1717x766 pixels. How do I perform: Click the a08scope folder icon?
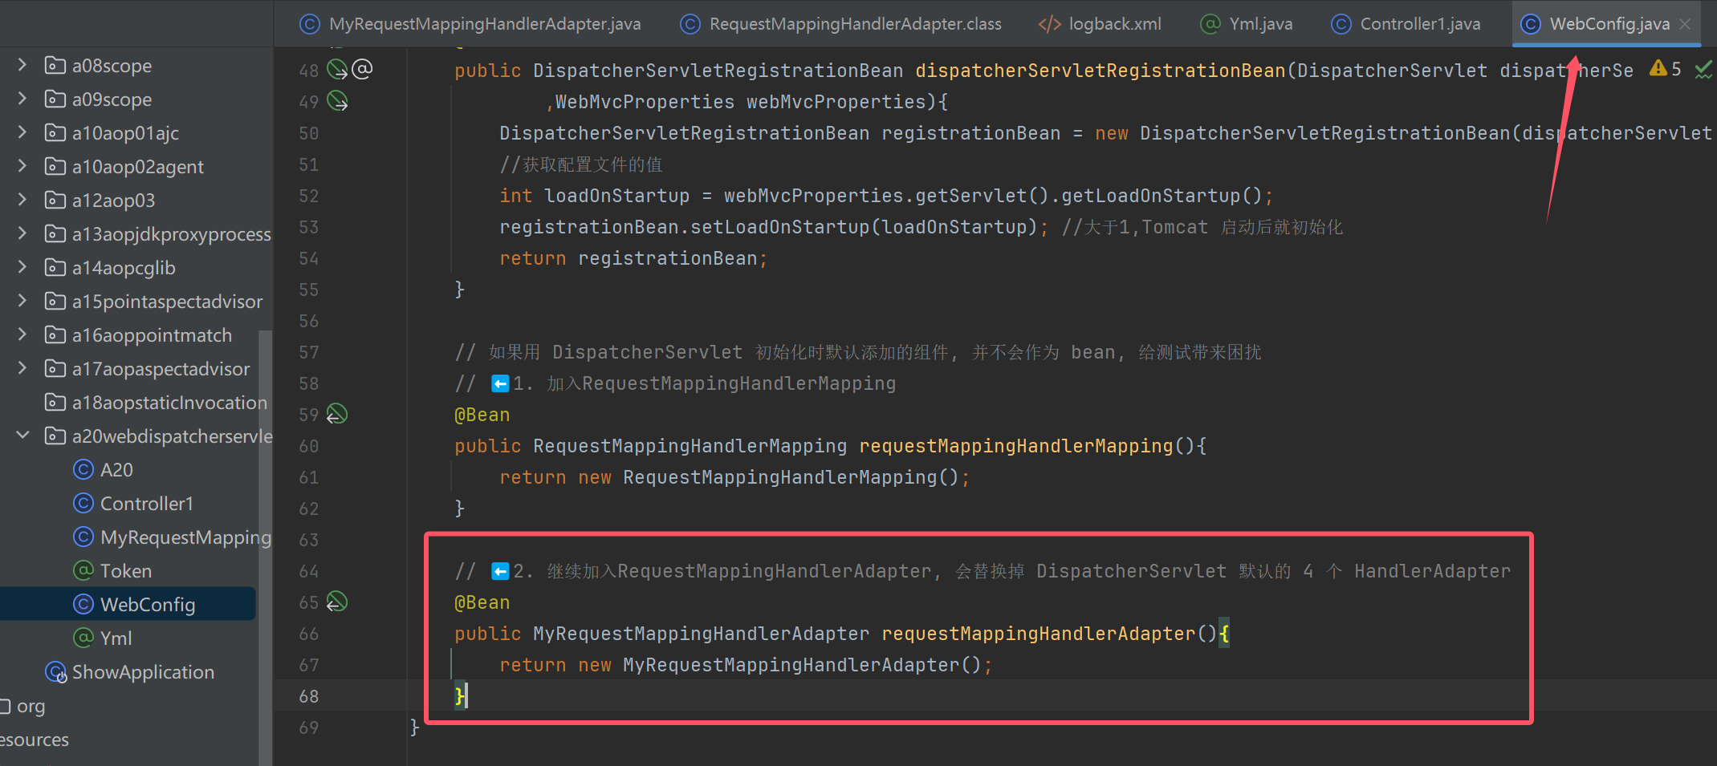[x=55, y=65]
